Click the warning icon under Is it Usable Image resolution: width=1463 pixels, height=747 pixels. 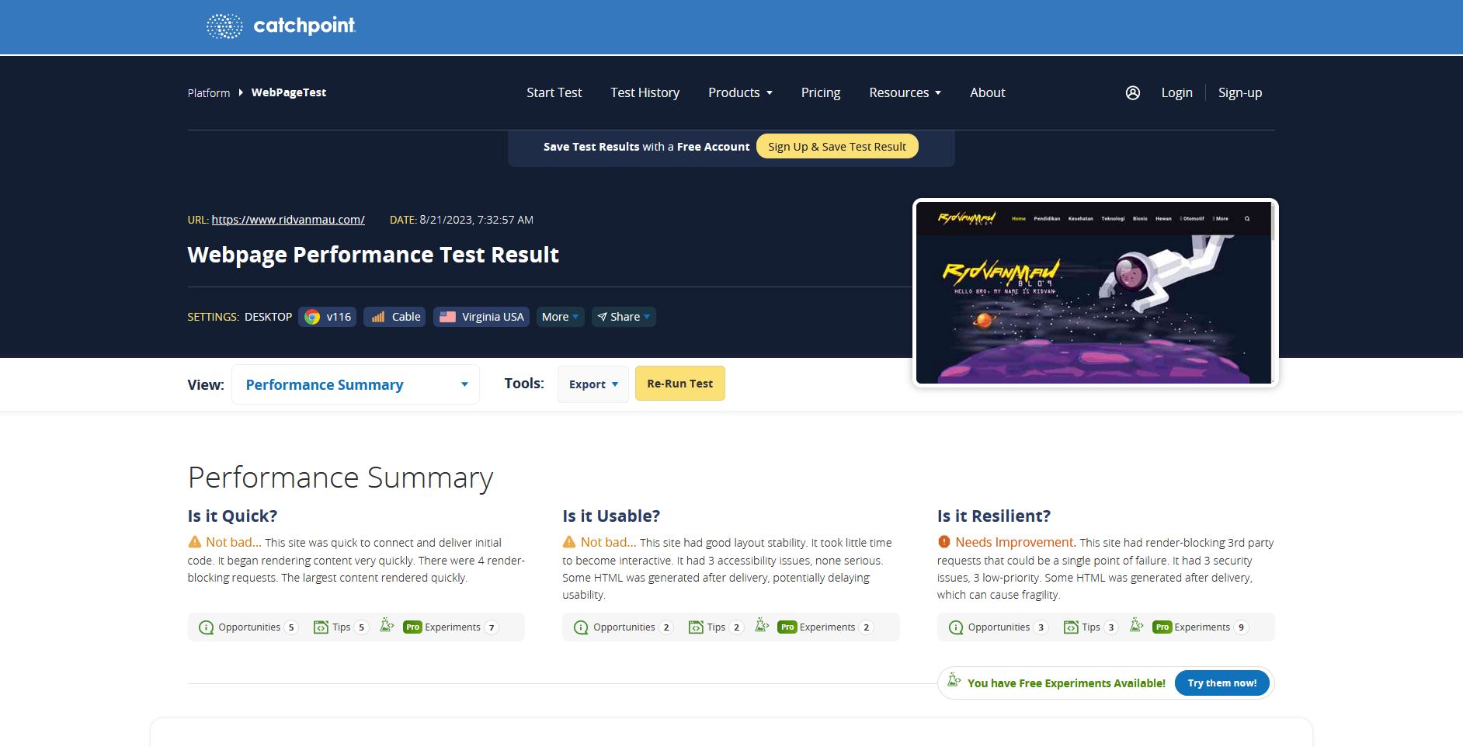pyautogui.click(x=569, y=542)
